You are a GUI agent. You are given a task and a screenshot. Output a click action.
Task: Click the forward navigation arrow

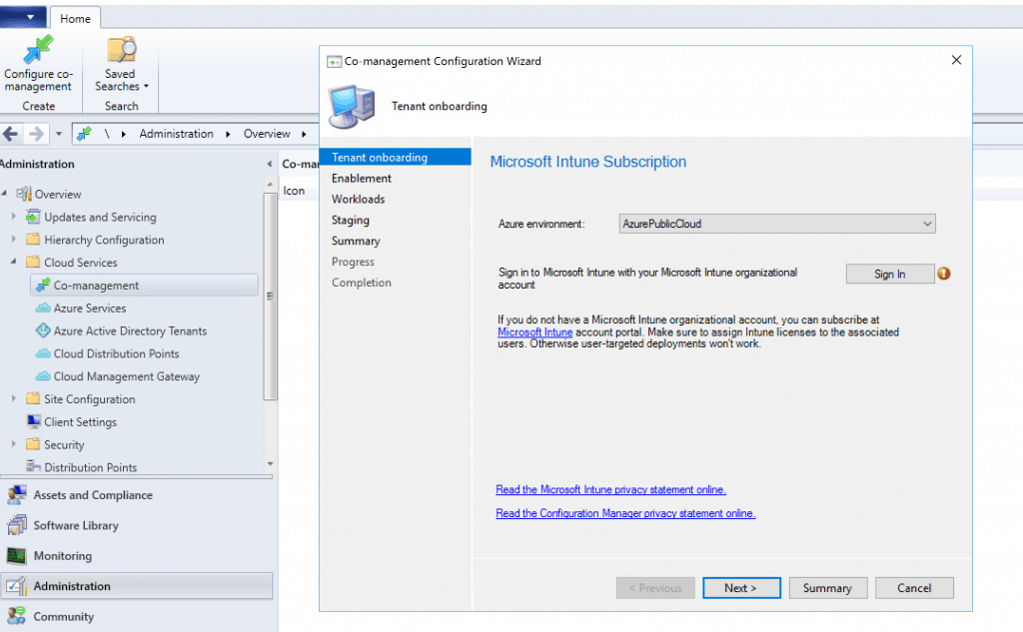pyautogui.click(x=36, y=135)
